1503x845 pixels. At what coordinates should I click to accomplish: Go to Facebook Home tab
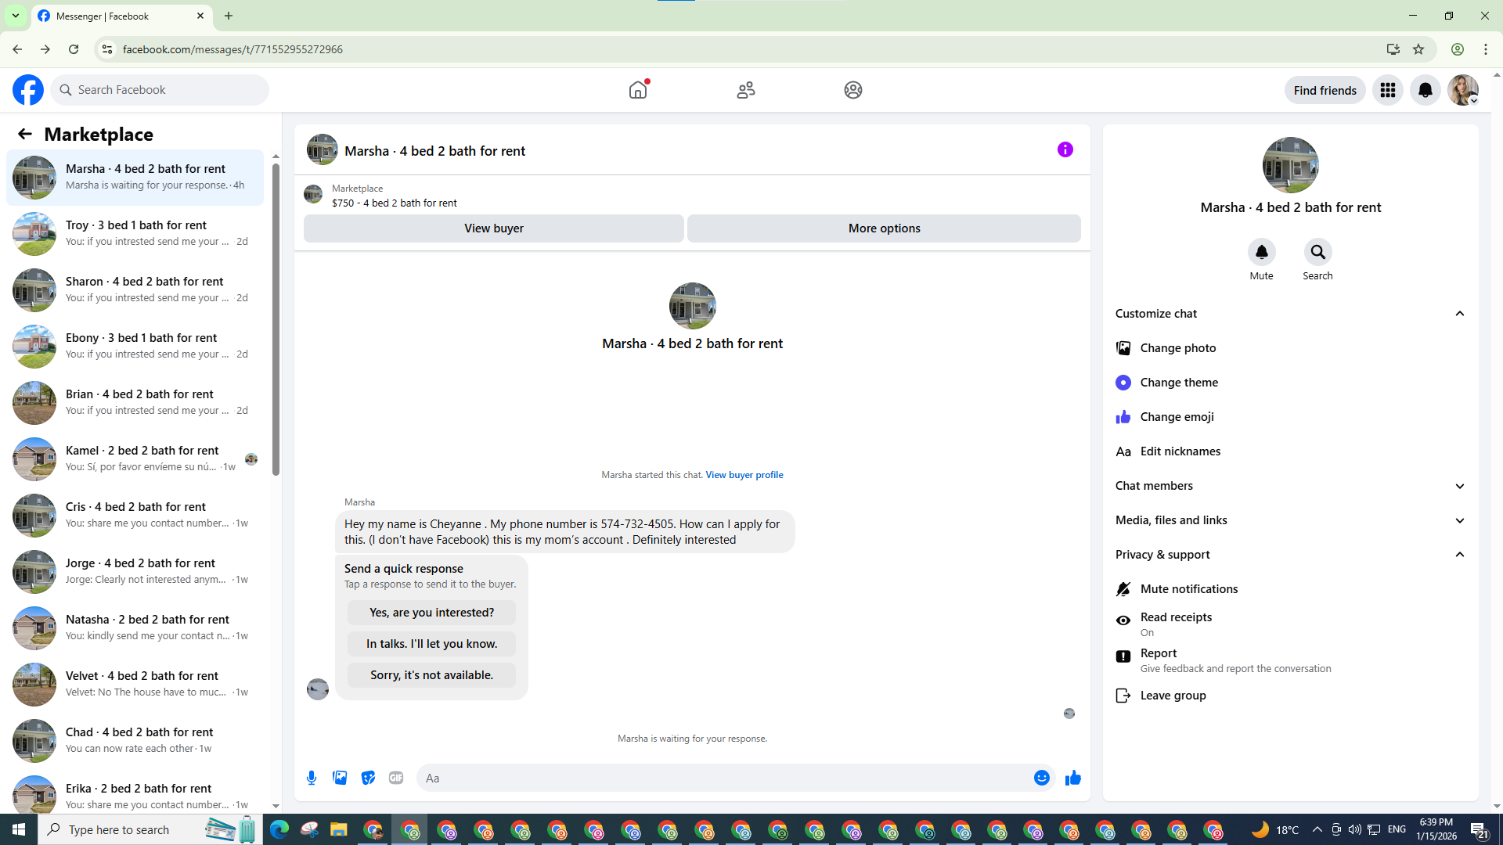tap(638, 90)
